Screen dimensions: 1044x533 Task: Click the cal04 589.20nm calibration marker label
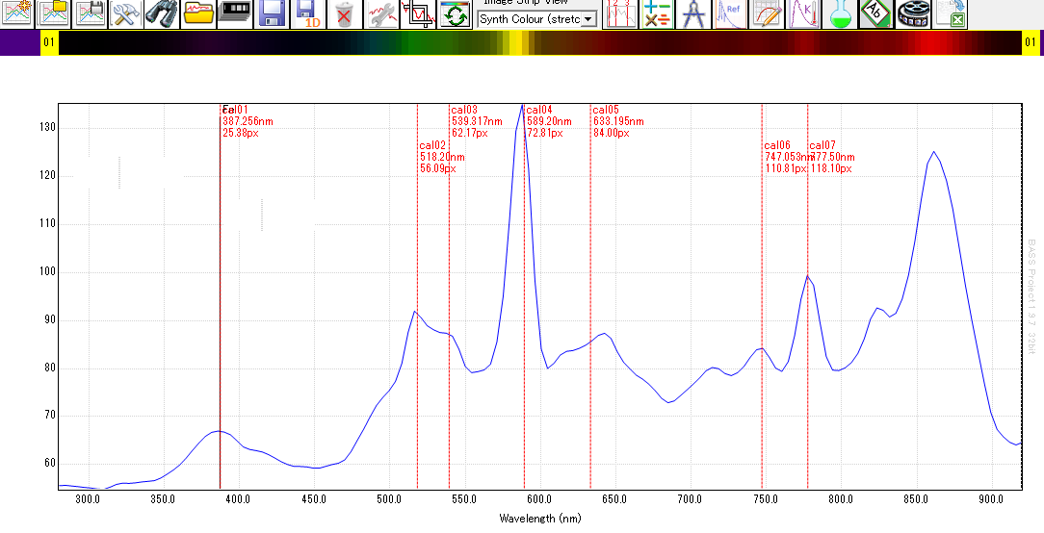click(x=548, y=121)
